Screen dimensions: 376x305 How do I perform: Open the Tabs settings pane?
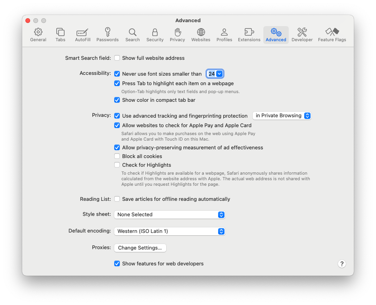click(x=60, y=35)
